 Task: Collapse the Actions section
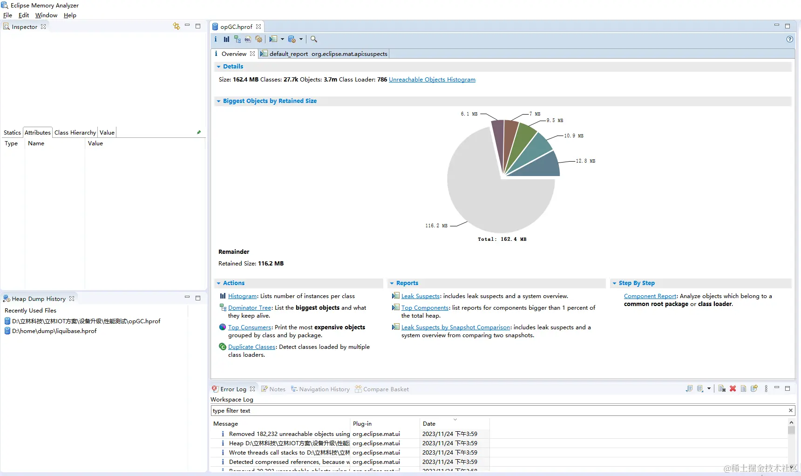click(218, 283)
